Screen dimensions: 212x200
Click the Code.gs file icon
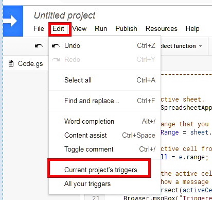click(11, 63)
